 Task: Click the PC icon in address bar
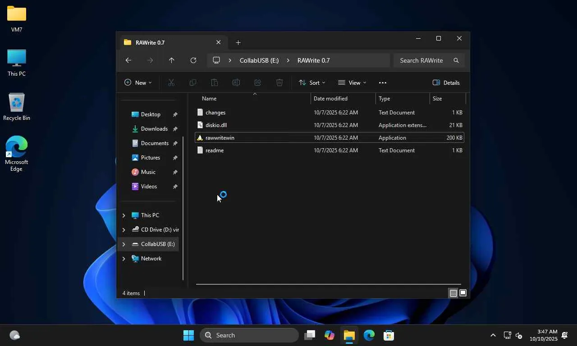click(216, 60)
